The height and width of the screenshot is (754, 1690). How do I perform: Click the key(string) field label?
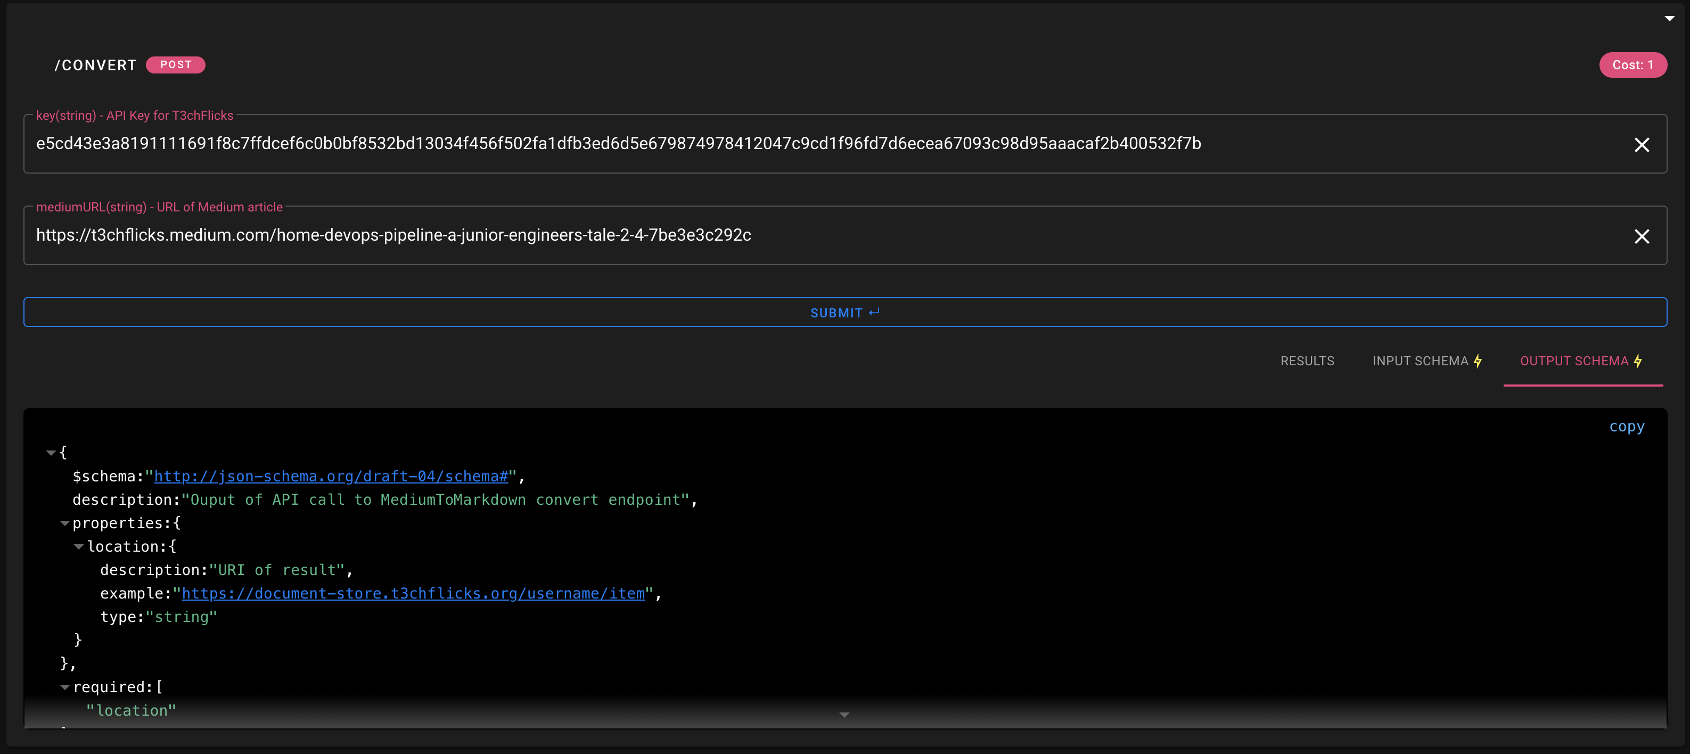coord(135,116)
